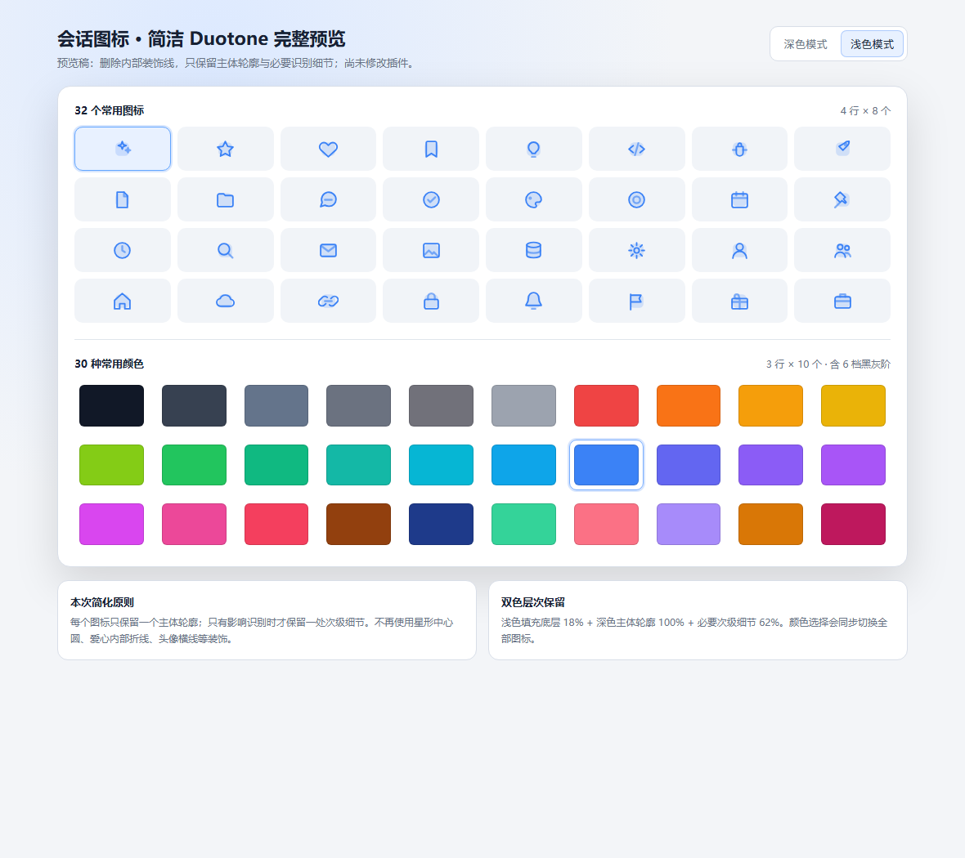The height and width of the screenshot is (858, 965).
Task: Pick the magenta swatch starting third row
Action: 111,524
